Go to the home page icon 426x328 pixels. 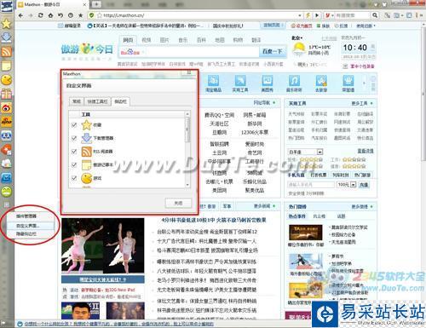[50, 15]
